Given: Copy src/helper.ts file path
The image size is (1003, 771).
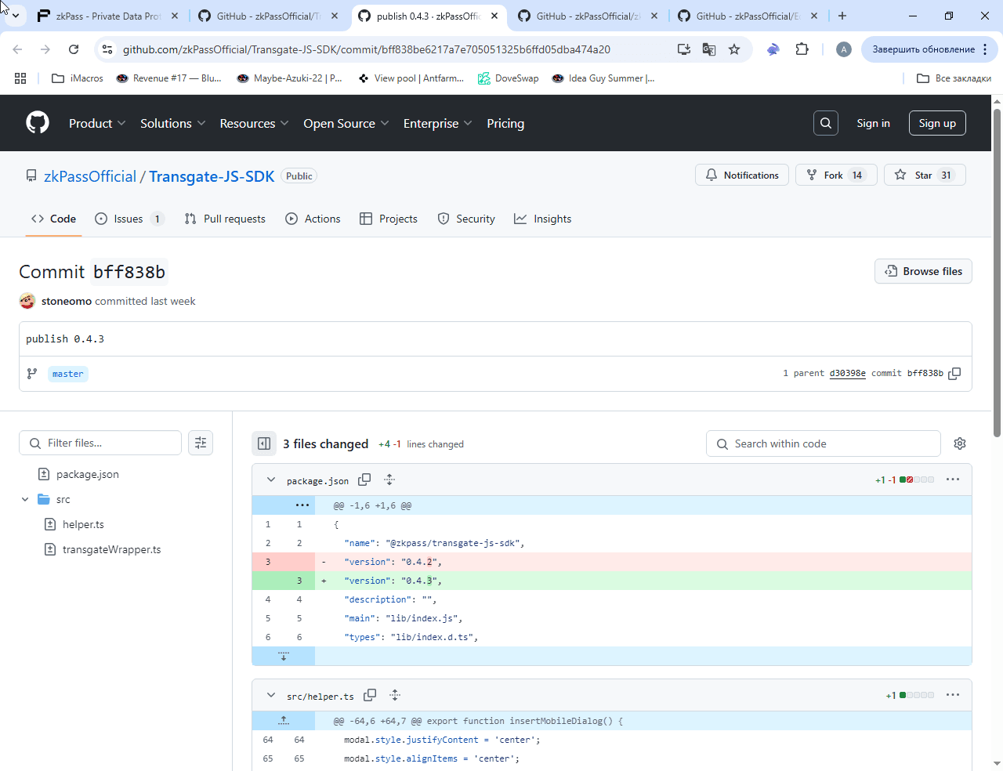Looking at the screenshot, I should [370, 695].
